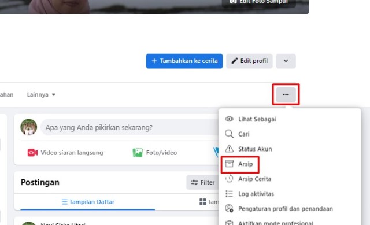Screen dimensions: 370x225
Task: Click the Arsip Cerita clock icon
Action: click(x=229, y=179)
